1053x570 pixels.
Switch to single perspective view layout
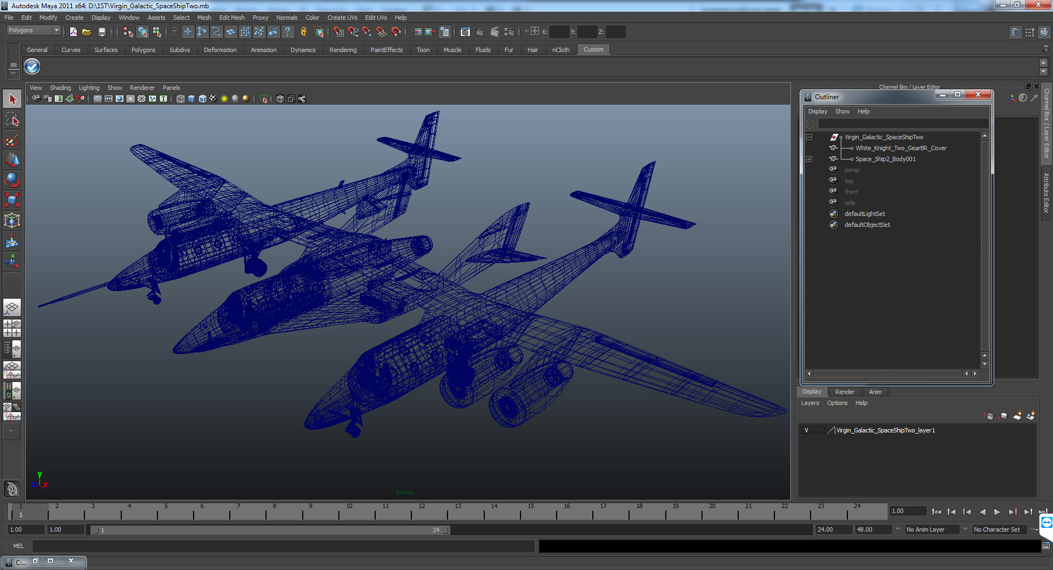(x=12, y=307)
